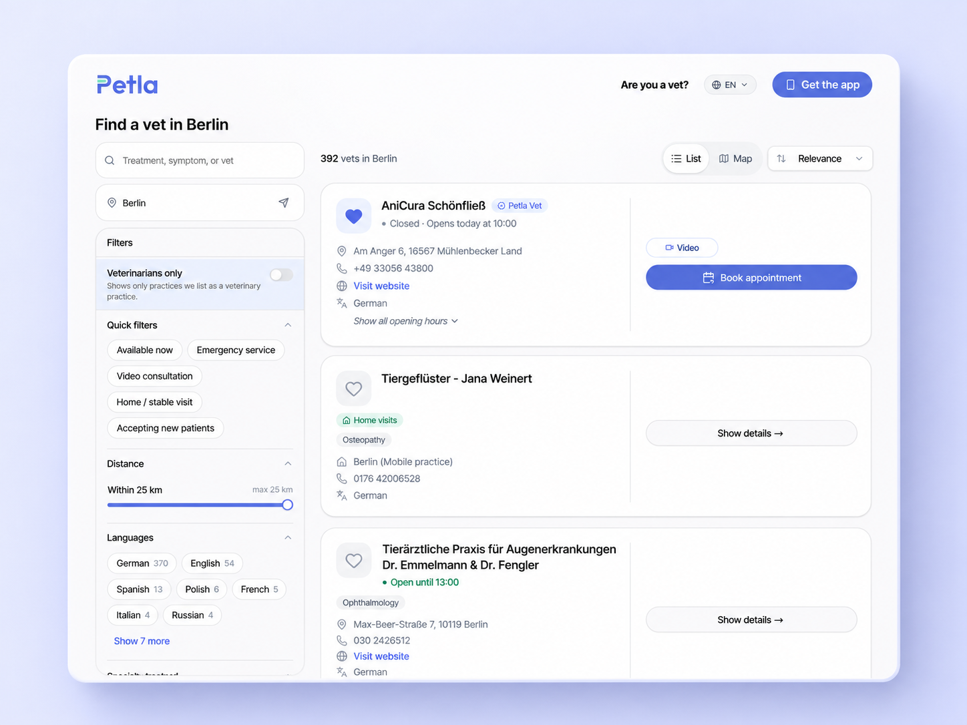Open the EN language dropdown

click(730, 85)
